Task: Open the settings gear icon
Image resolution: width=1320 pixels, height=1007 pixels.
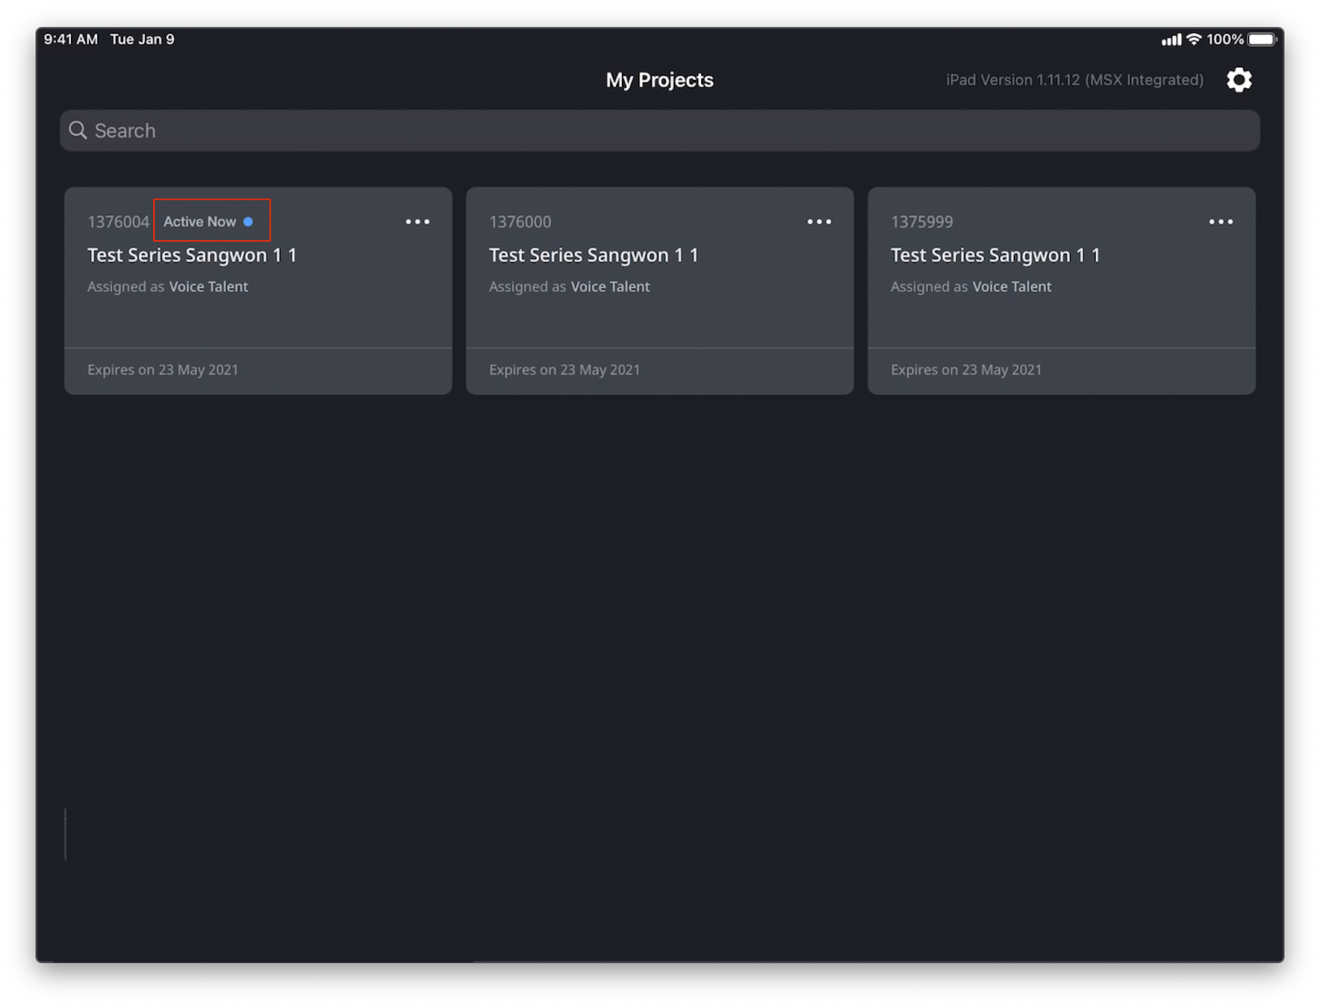Action: (x=1238, y=80)
